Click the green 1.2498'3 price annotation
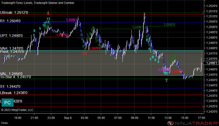Image resolution: width=219 pixels, height=126 pixels. click(x=138, y=27)
